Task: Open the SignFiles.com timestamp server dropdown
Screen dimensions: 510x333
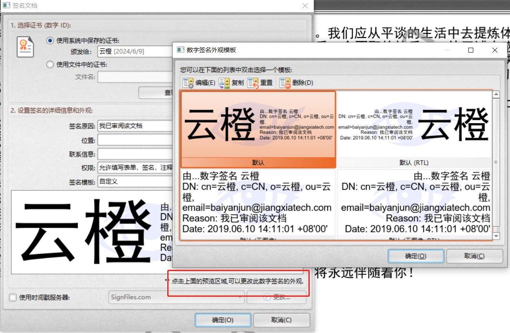Action: 177,297
